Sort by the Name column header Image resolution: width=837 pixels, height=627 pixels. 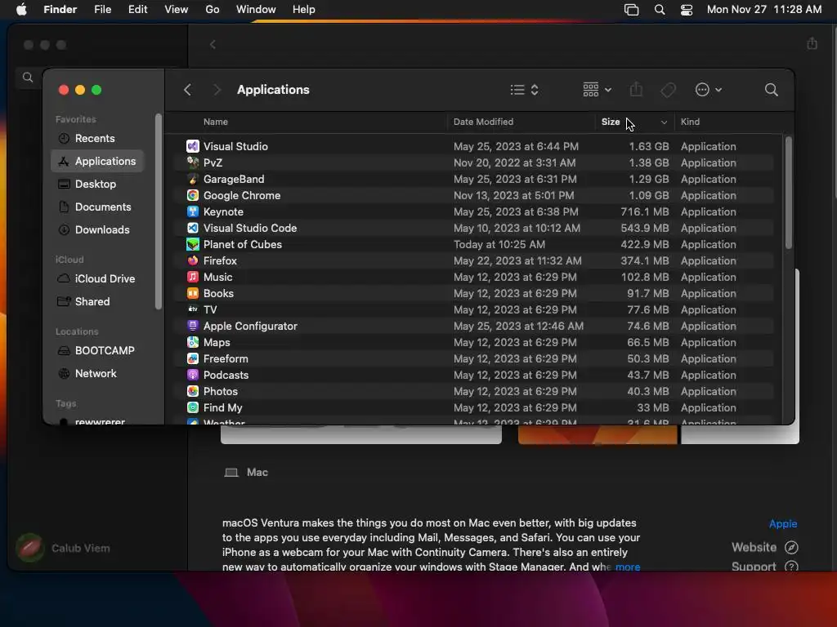tap(216, 122)
